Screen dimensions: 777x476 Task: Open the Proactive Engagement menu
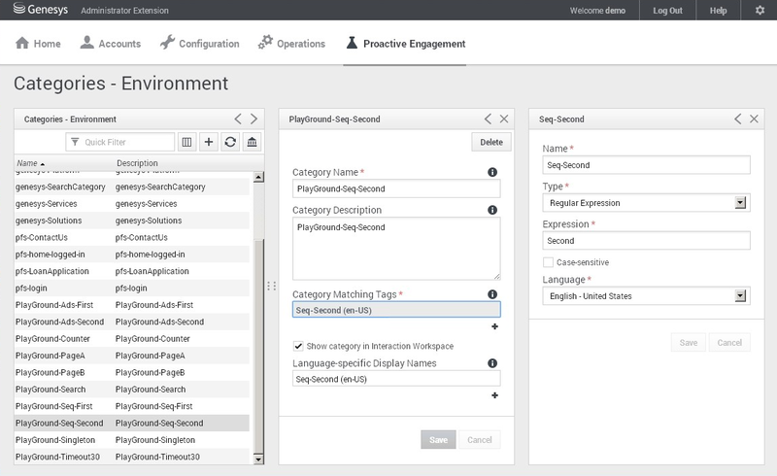click(x=405, y=44)
